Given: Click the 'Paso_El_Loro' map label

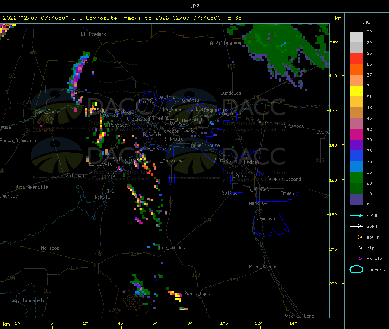Looking at the screenshot, I should (x=299, y=316).
